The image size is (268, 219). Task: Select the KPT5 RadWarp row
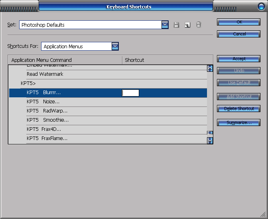tap(108, 111)
